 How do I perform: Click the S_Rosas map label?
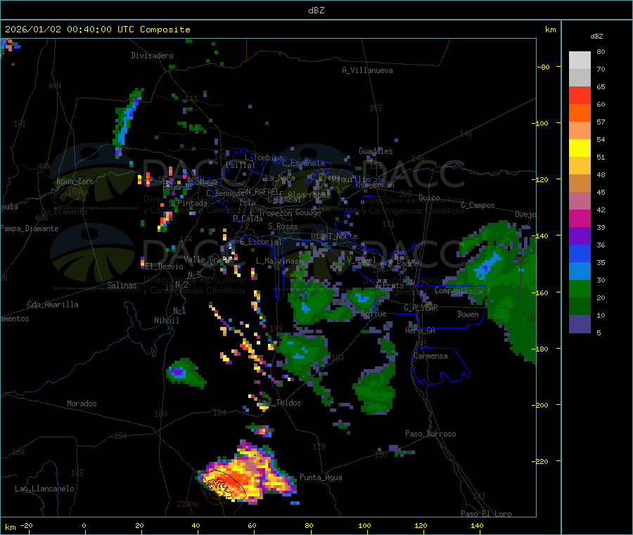click(x=283, y=226)
